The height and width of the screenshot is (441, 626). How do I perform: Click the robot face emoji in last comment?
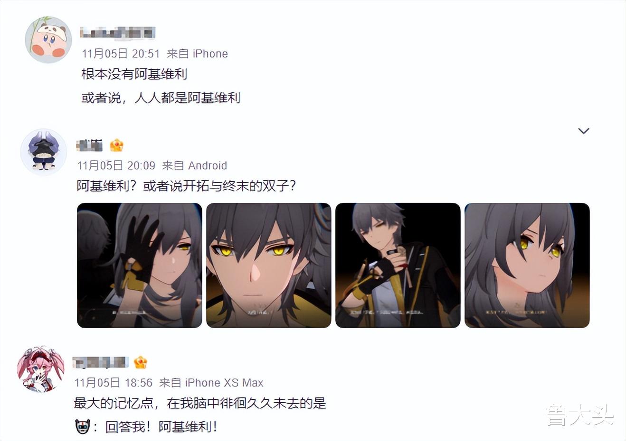(x=82, y=427)
